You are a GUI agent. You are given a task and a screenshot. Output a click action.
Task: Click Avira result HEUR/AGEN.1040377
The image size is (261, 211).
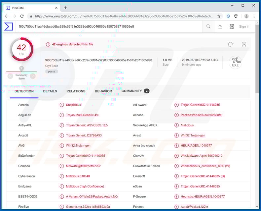point(196,145)
